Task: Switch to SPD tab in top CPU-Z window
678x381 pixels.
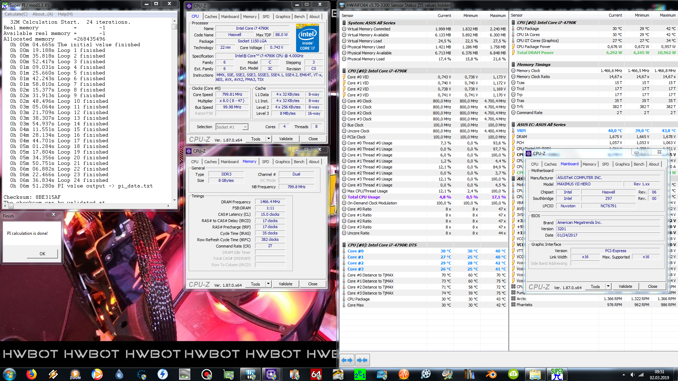Action: [266, 17]
